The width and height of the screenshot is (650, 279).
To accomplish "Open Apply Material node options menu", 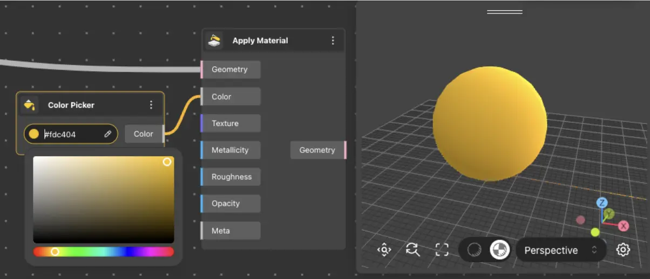I will click(x=333, y=40).
